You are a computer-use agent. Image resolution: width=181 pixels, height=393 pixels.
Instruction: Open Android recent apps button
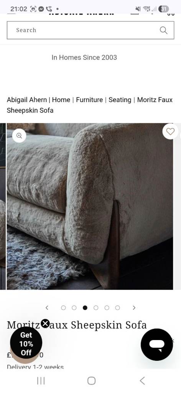click(x=41, y=381)
